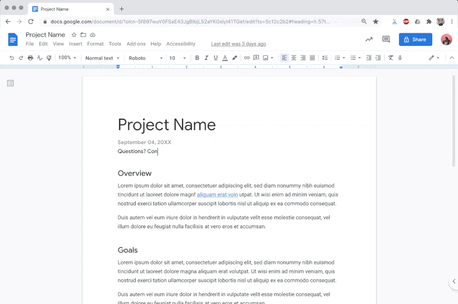Open the View menu
The height and width of the screenshot is (304, 458).
(58, 44)
